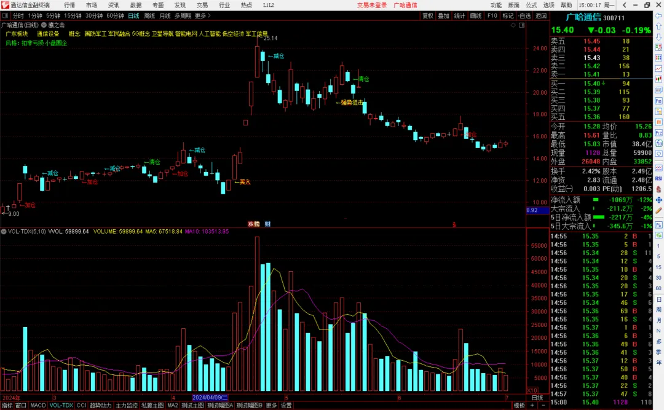This screenshot has width=664, height=410.
Task: Click the 低空经济 concept link
Action: tap(233, 34)
